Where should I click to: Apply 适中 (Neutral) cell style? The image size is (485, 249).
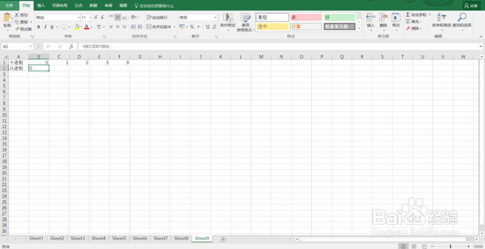click(272, 27)
